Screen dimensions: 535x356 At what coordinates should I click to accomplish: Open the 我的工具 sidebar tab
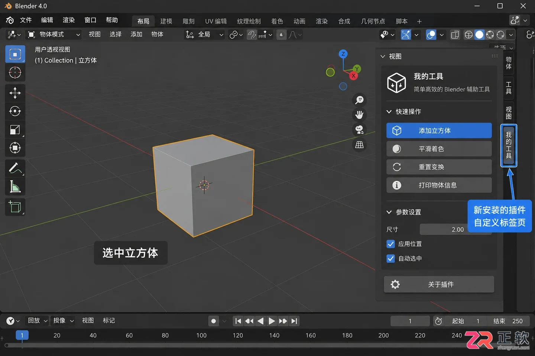tap(509, 145)
